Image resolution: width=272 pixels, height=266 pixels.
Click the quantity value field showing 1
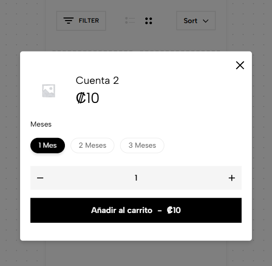[x=136, y=178]
